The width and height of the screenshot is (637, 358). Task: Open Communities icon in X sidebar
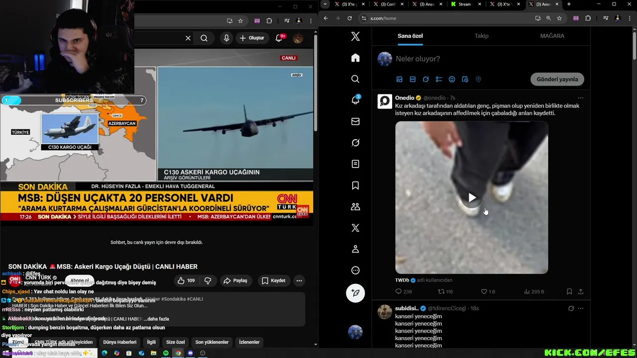pyautogui.click(x=355, y=206)
